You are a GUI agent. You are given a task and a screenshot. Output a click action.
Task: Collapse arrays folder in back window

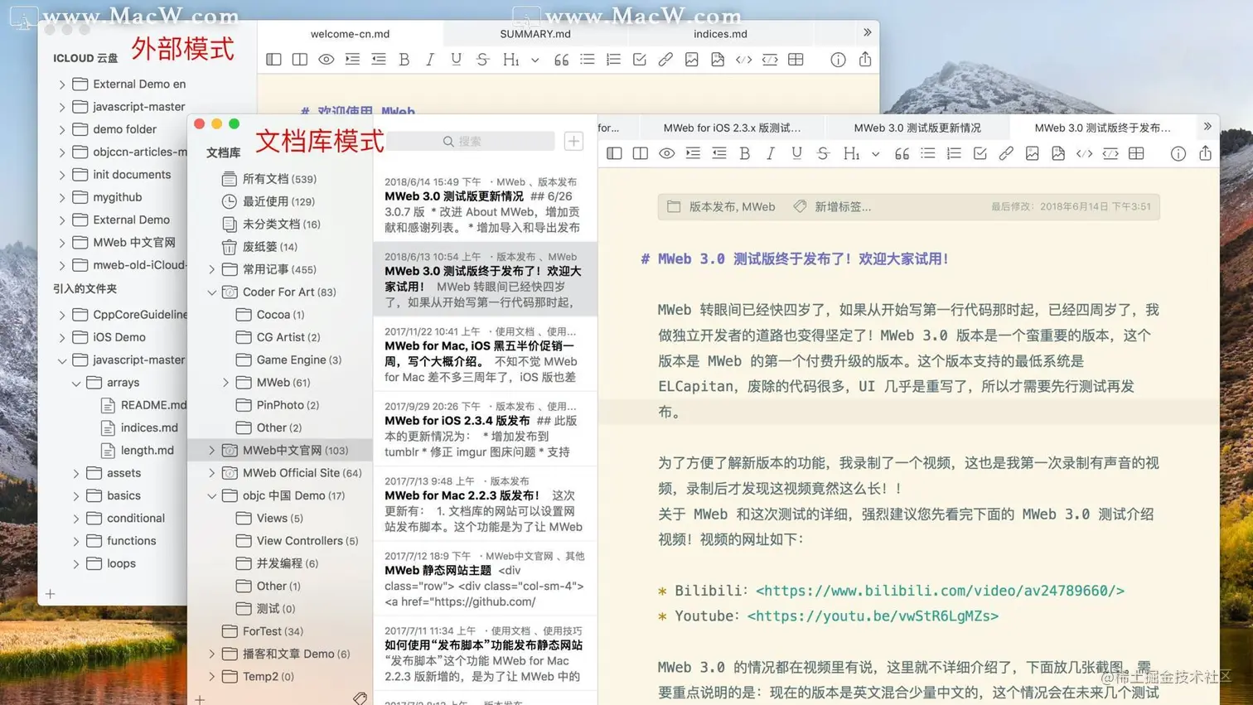click(x=75, y=384)
